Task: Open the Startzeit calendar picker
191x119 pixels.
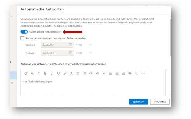Action: coord(70,45)
